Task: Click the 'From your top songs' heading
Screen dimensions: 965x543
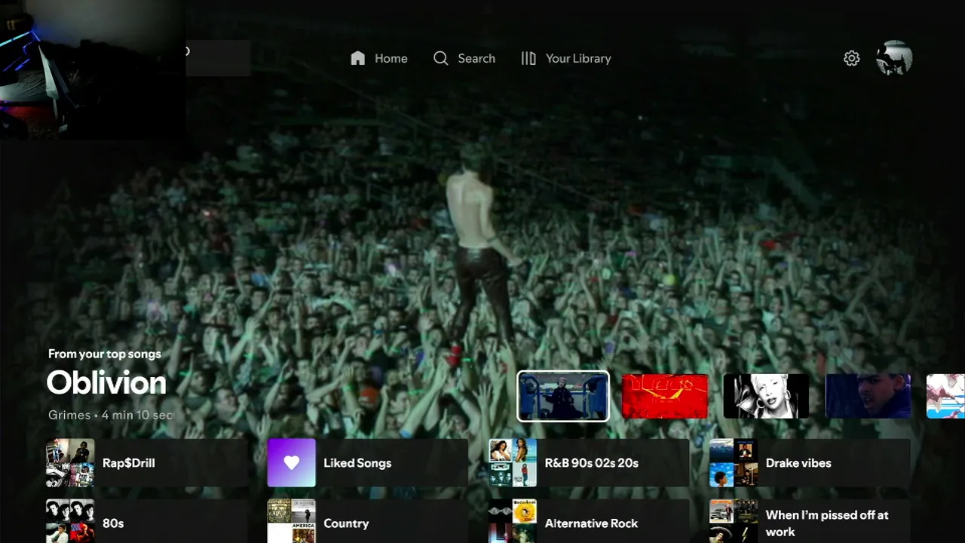Action: coord(105,354)
